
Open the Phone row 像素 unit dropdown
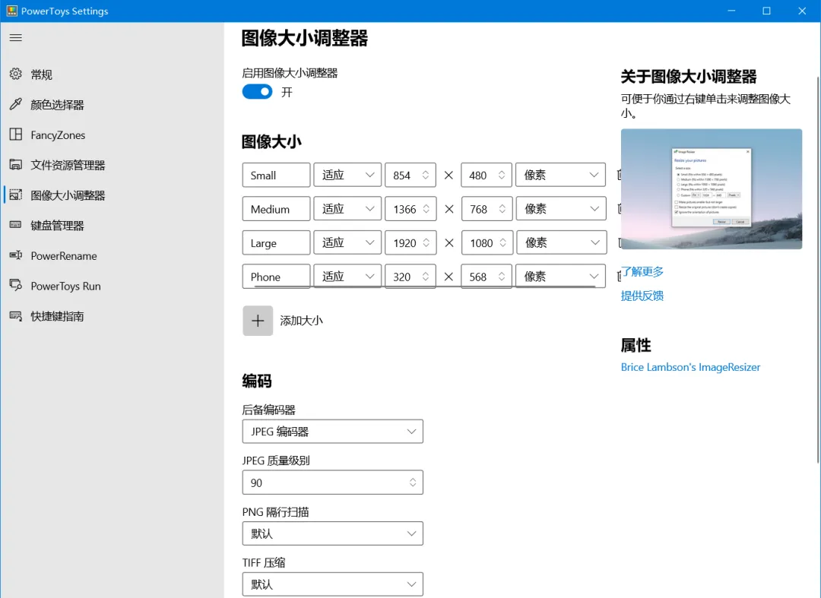pyautogui.click(x=561, y=277)
